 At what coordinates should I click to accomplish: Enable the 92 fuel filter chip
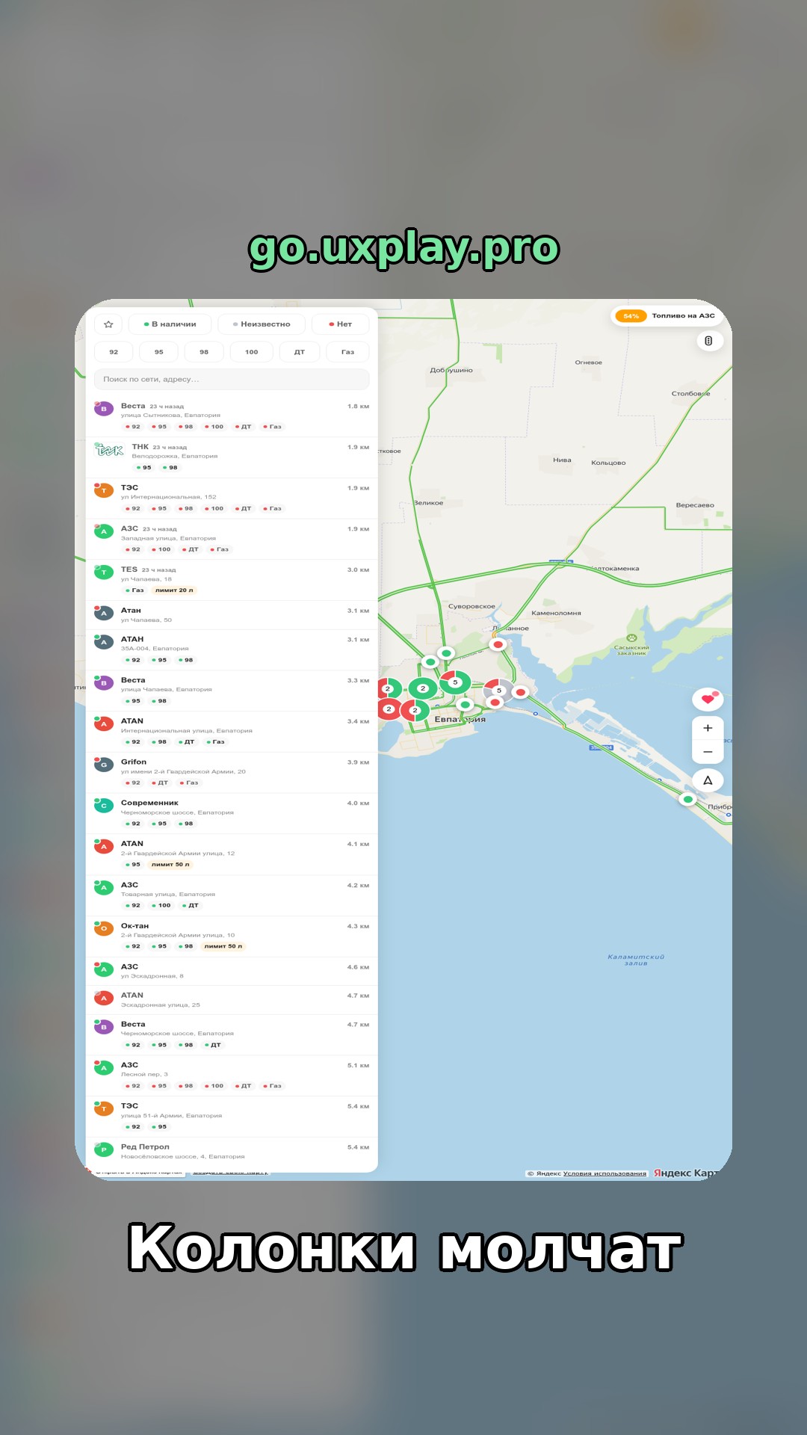click(x=114, y=352)
